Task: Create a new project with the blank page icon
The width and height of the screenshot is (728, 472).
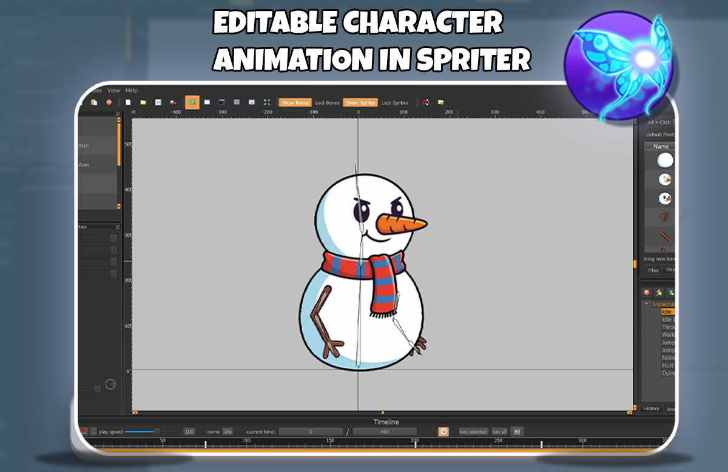Action: [x=127, y=102]
